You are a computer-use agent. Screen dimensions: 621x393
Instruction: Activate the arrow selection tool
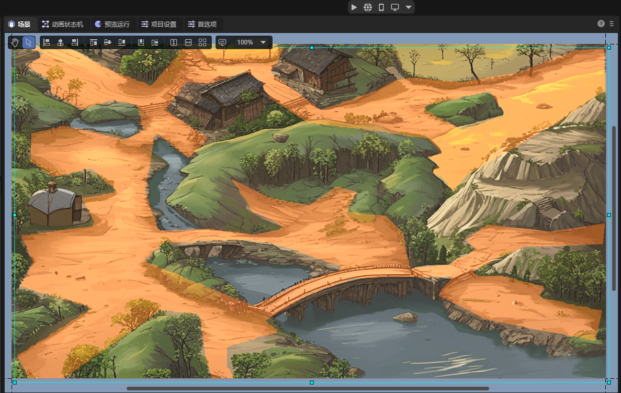point(29,42)
